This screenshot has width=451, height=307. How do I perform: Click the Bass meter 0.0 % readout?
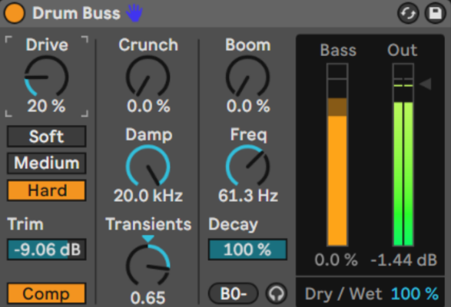pyautogui.click(x=336, y=260)
